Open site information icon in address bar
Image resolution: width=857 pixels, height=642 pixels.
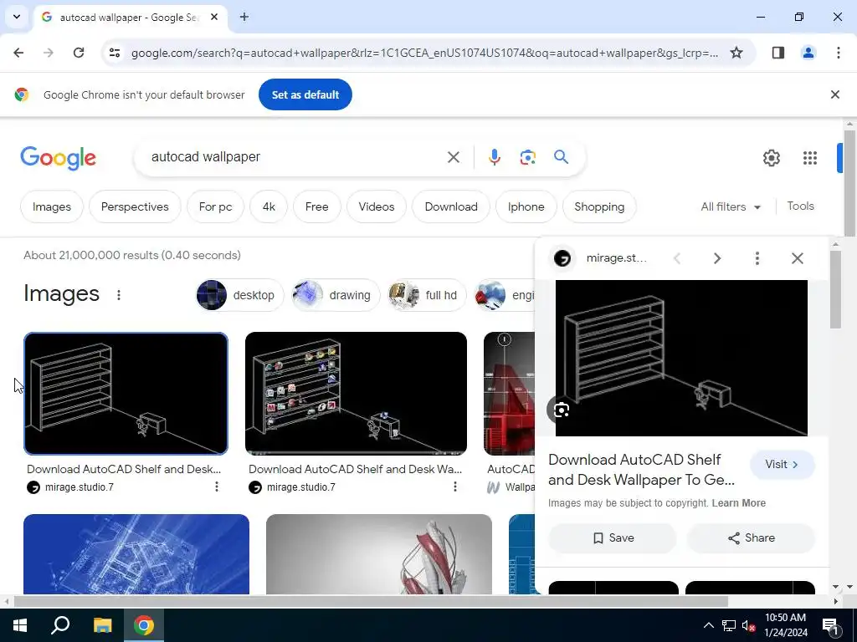tap(115, 53)
